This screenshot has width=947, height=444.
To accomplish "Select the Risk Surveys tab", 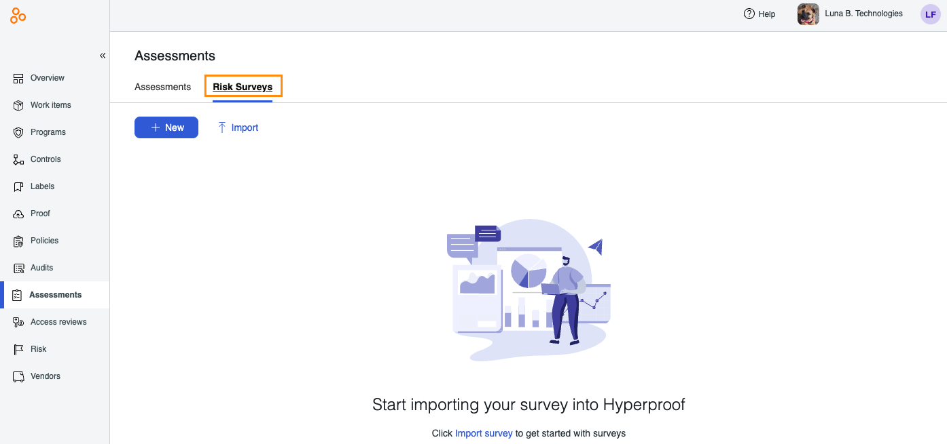I will tap(243, 86).
